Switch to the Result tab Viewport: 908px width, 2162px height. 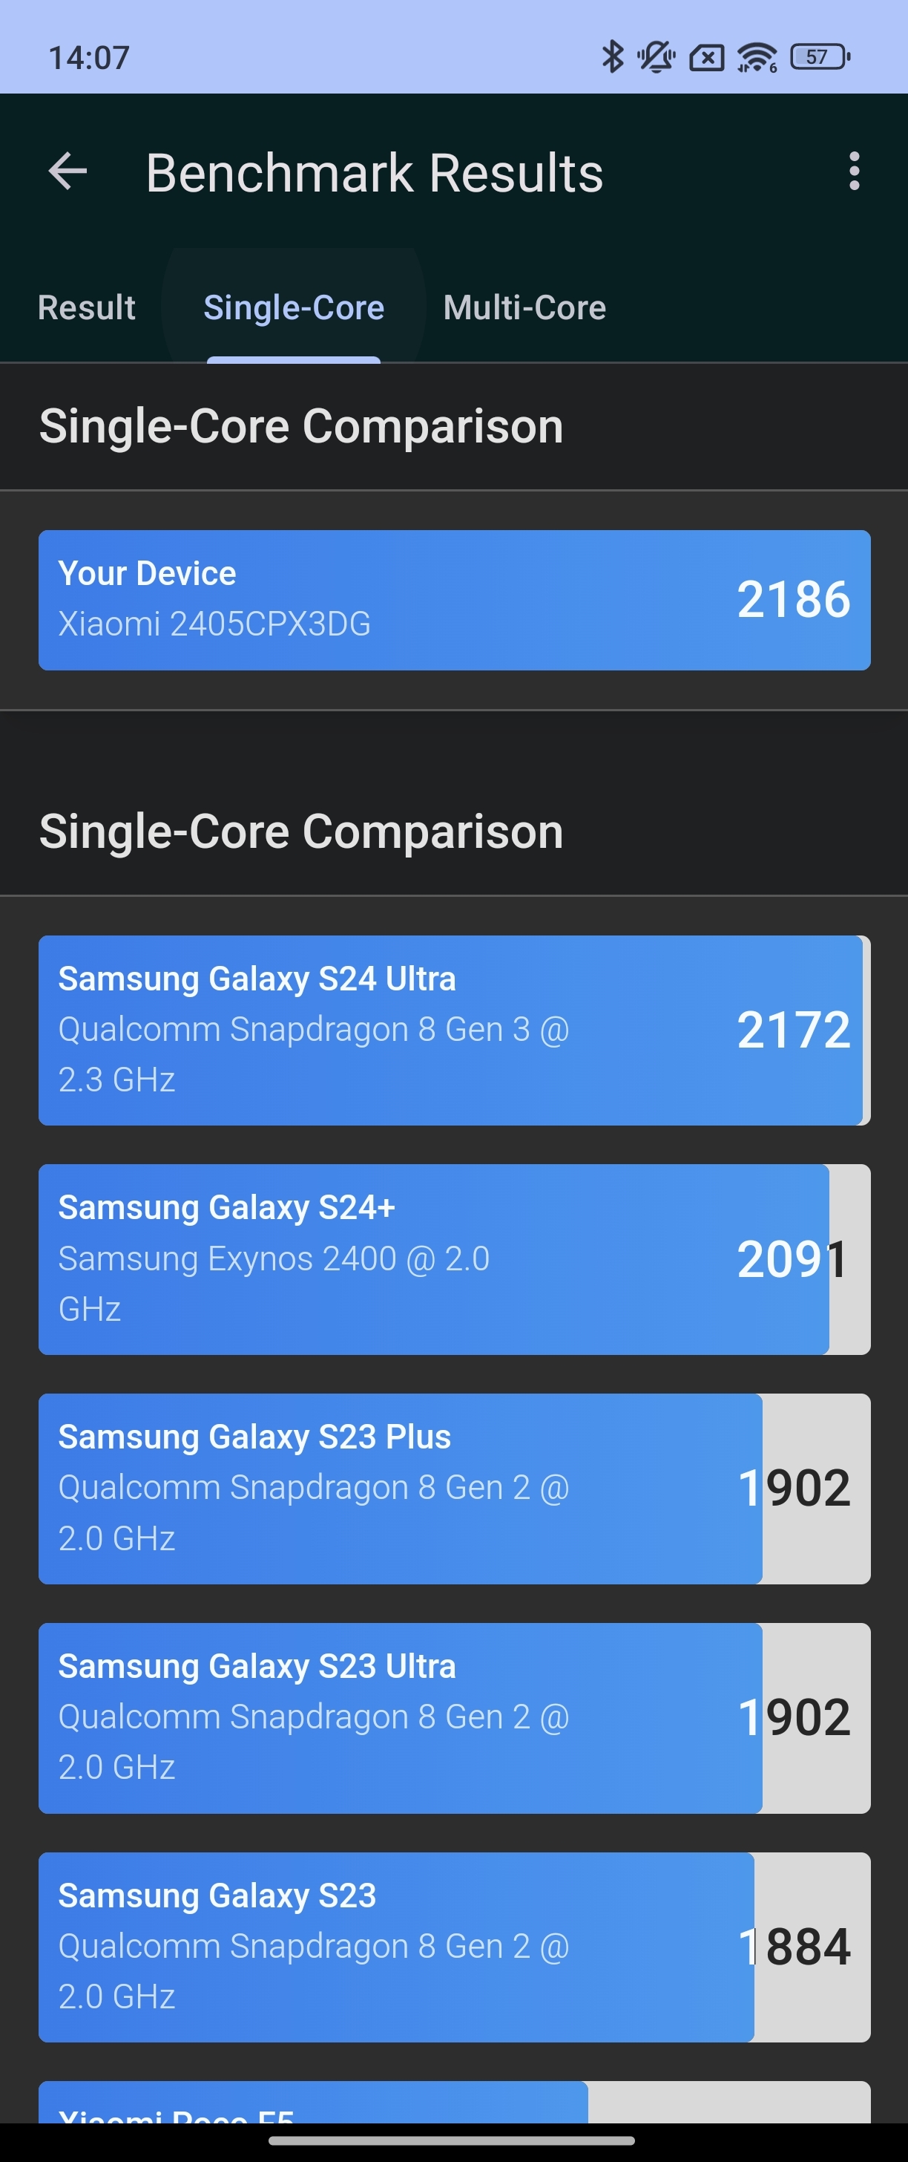pyautogui.click(x=86, y=307)
